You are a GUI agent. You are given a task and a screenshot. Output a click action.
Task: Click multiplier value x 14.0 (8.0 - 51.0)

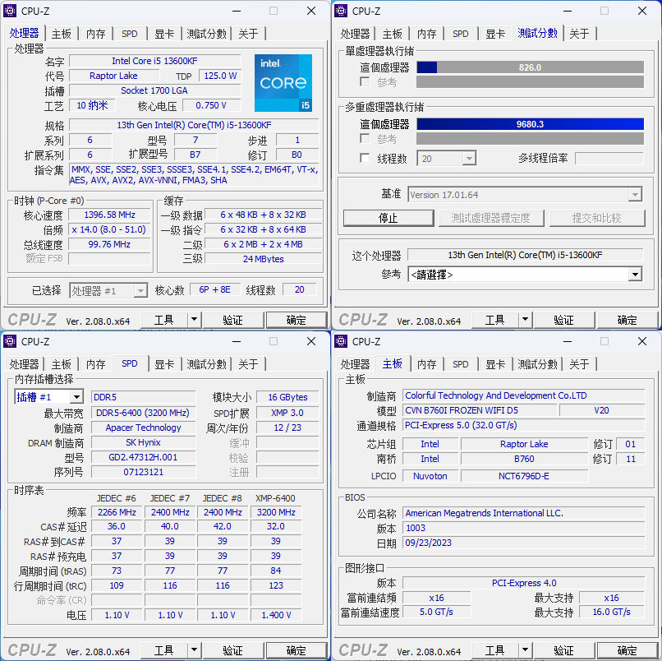[109, 229]
